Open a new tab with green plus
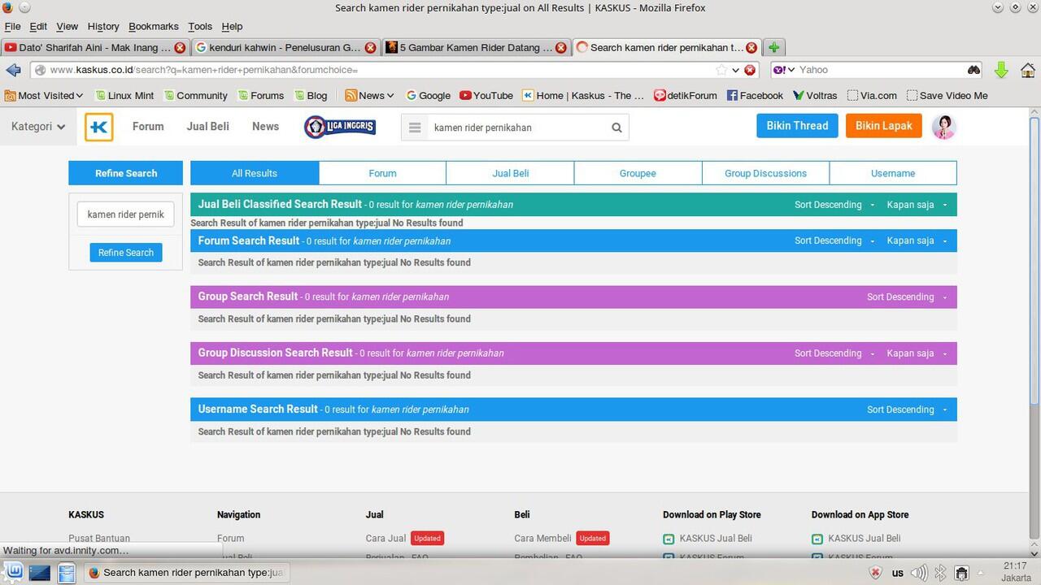Screen dimensions: 1041x585 pos(774,47)
